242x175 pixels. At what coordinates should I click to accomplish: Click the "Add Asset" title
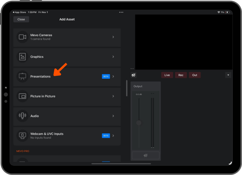click(67, 19)
